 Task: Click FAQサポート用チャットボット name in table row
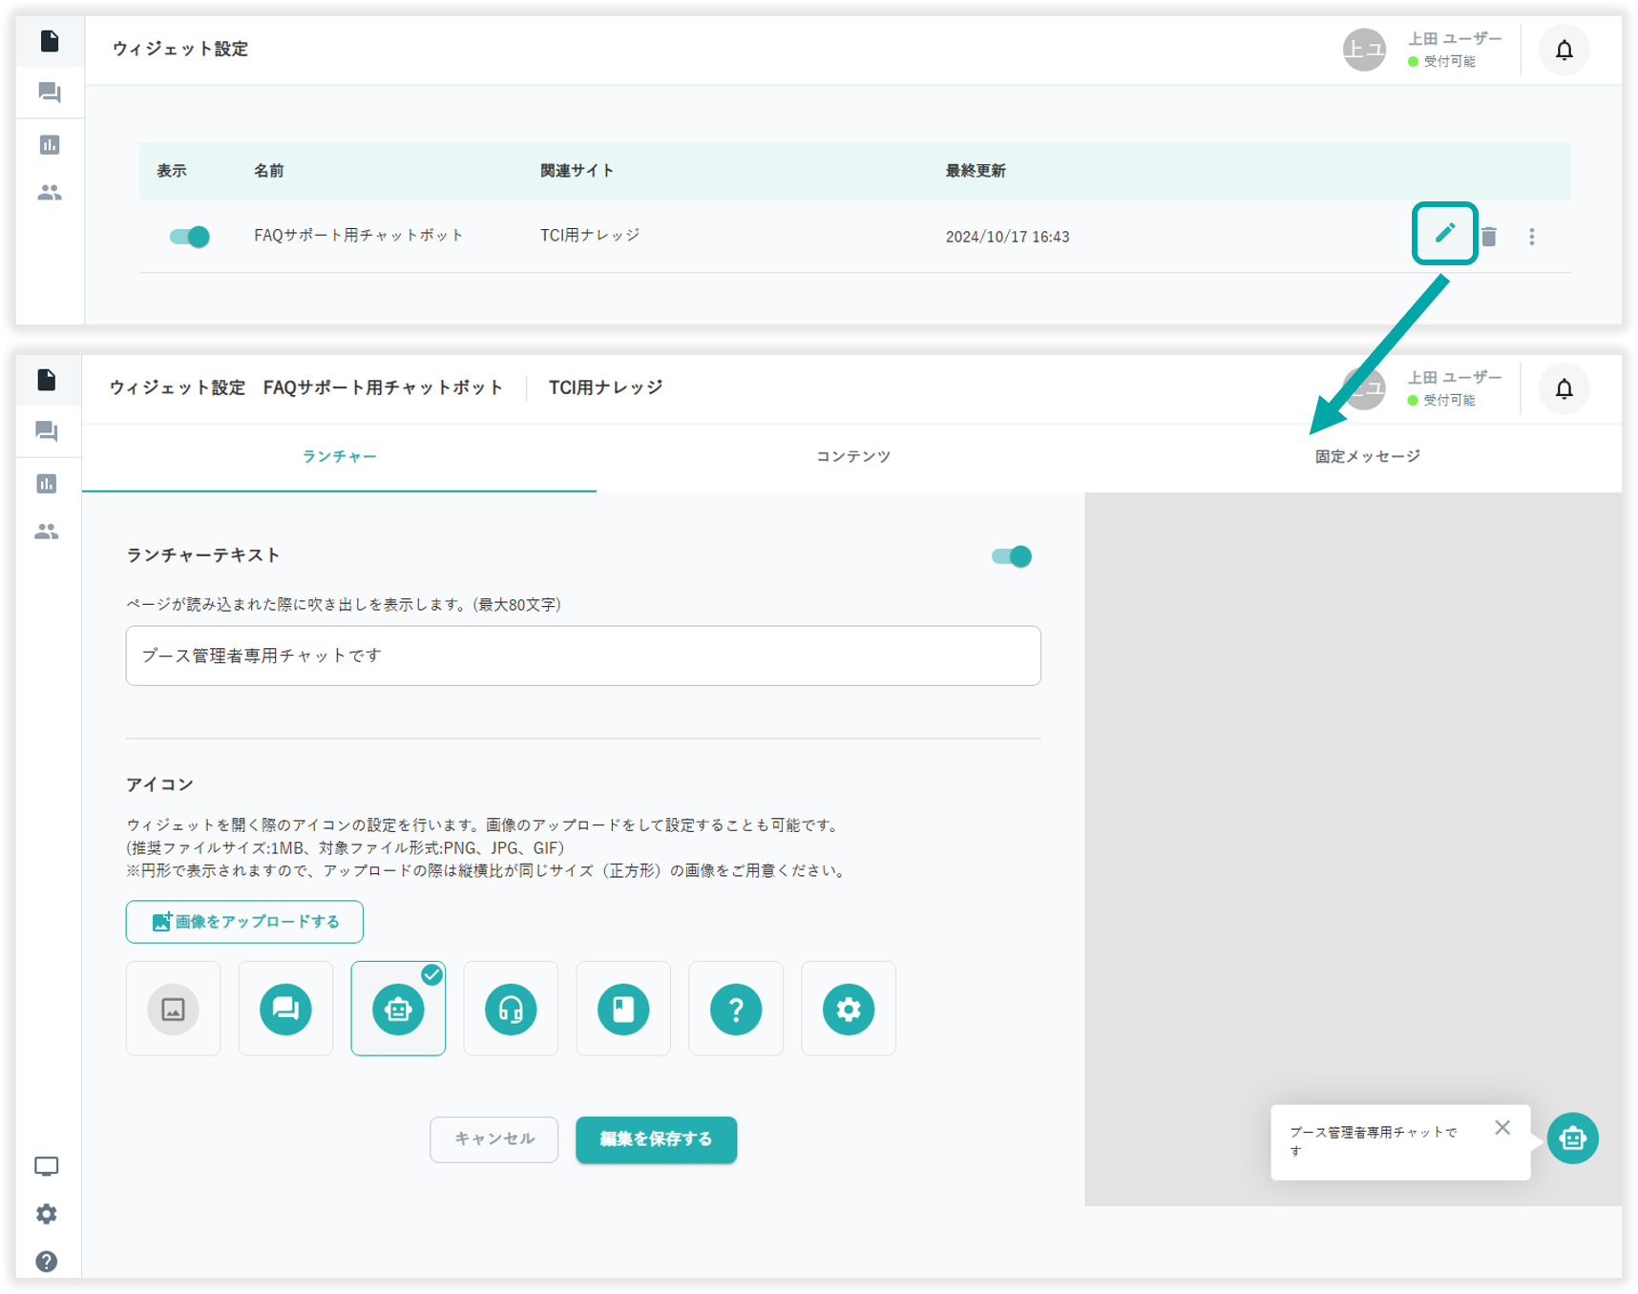[x=359, y=236]
